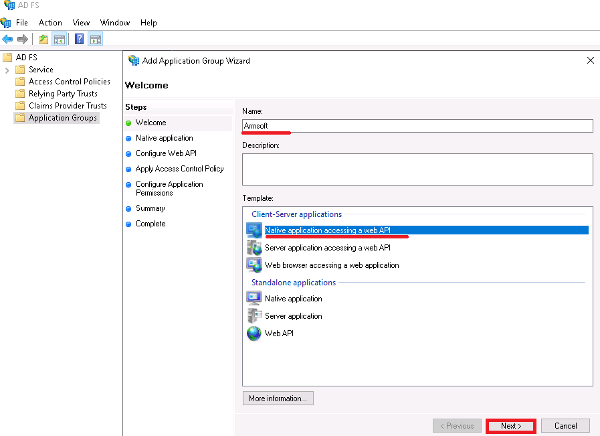Close the Add Application Group Wizard
Viewport: 600px width, 436px height.
[x=591, y=60]
